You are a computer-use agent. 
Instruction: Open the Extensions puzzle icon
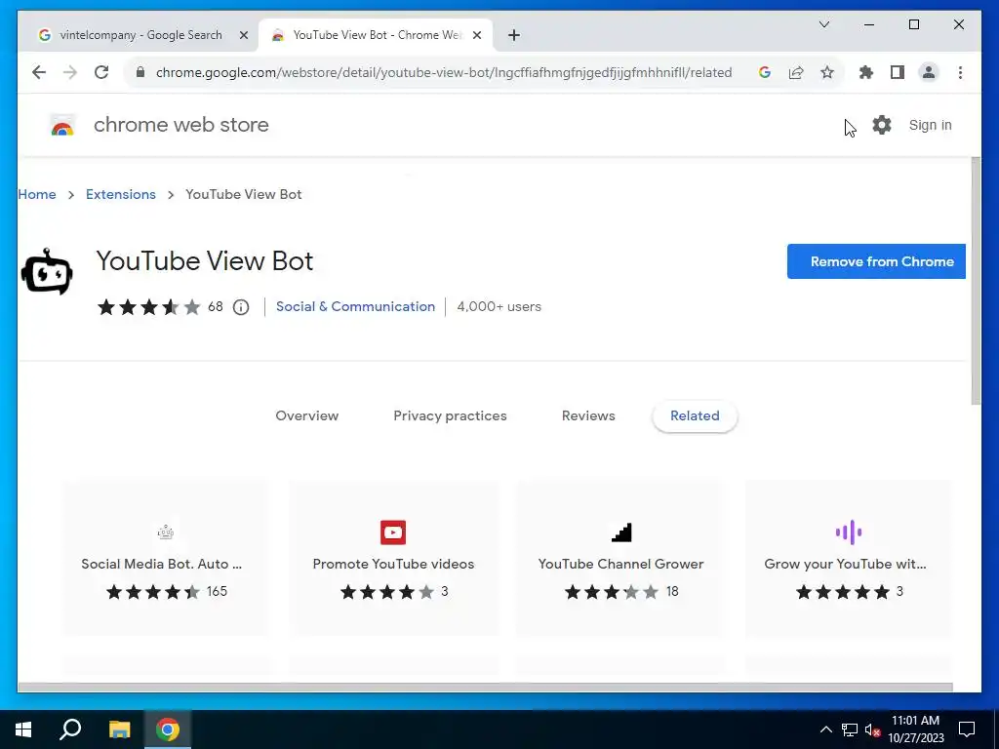coord(866,72)
